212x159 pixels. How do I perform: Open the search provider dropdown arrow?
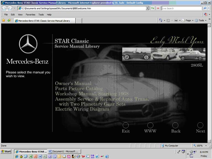[x=209, y=8]
